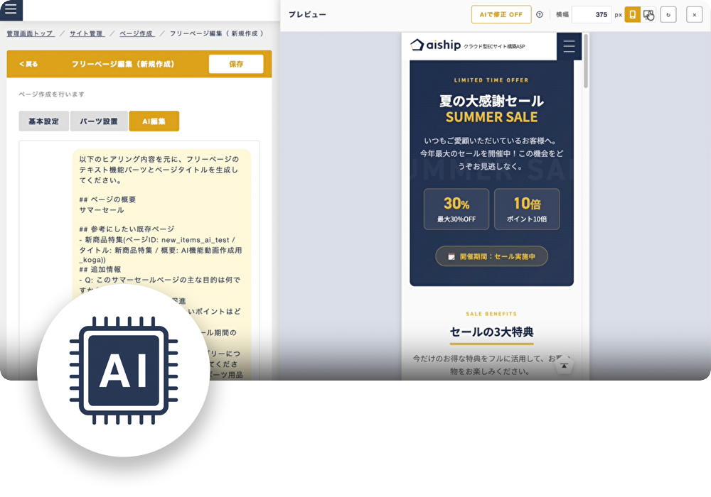Toggle the AIで修正 OFF button
The width and height of the screenshot is (711, 497).
click(x=501, y=14)
